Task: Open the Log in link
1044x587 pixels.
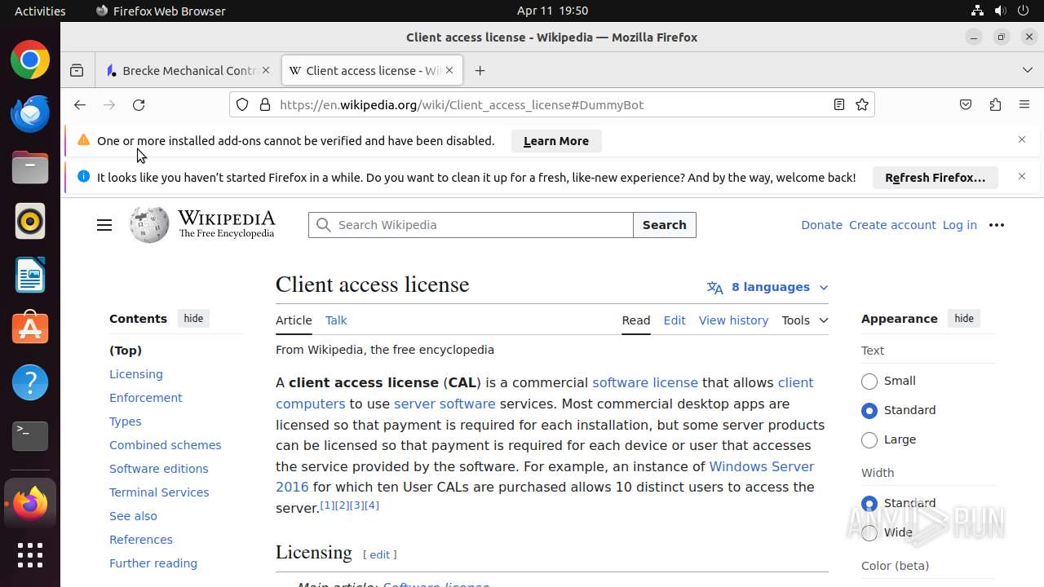Action: tap(959, 225)
